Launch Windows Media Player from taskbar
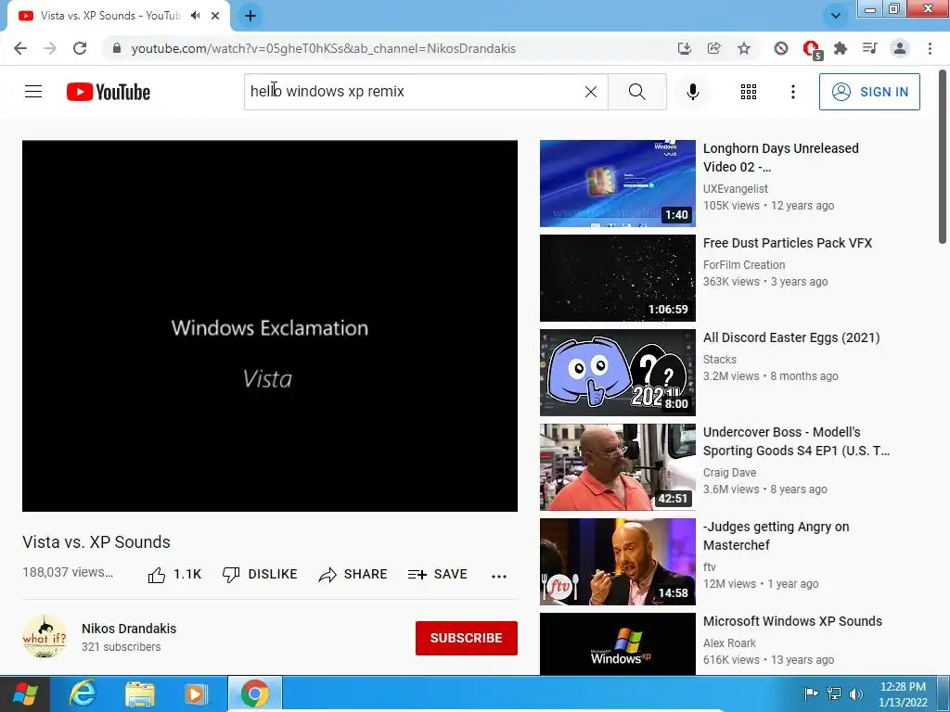Image resolution: width=950 pixels, height=712 pixels. 196,693
